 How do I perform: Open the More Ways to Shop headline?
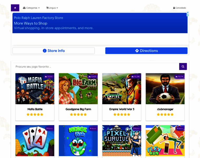click(31, 23)
